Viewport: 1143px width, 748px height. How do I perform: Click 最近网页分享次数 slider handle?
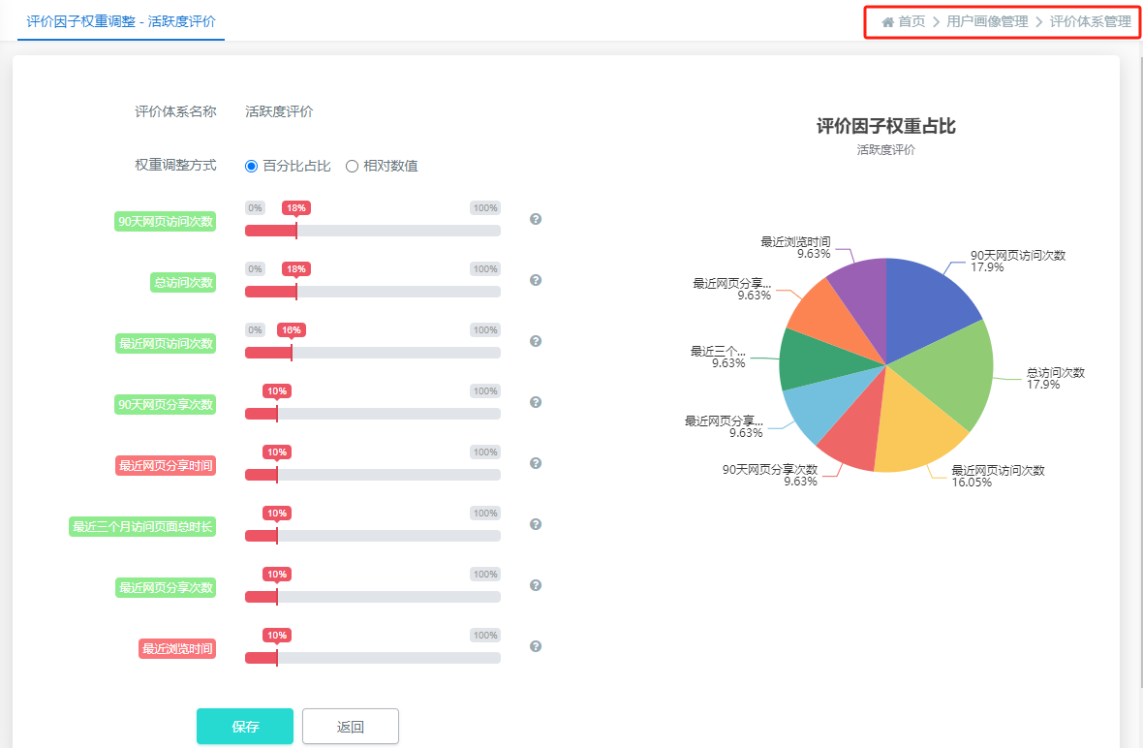pyautogui.click(x=277, y=597)
